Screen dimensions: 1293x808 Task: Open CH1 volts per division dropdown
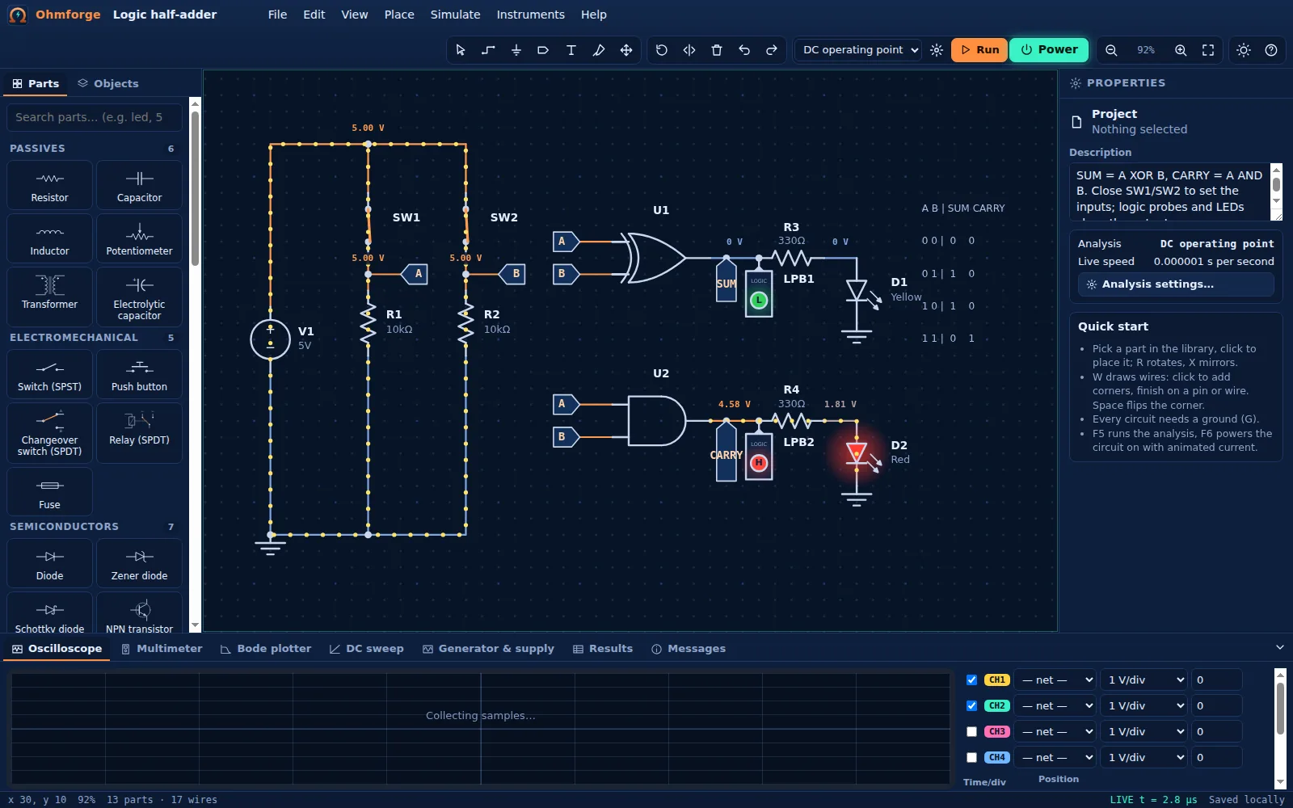point(1145,680)
